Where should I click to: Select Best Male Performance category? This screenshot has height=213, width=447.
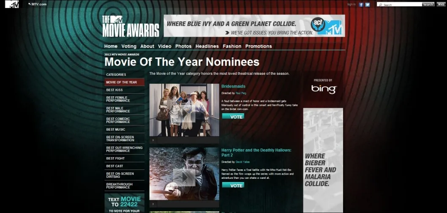pyautogui.click(x=124, y=109)
